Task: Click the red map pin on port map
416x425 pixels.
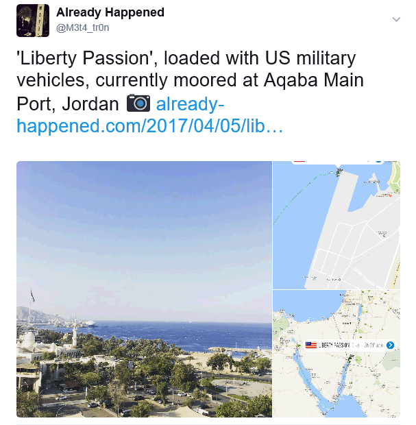Action: pyautogui.click(x=390, y=195)
